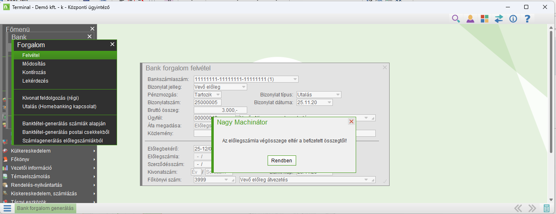The image size is (556, 214).
Task: Click the Kivonatszám Év field
Action: (x=196, y=172)
